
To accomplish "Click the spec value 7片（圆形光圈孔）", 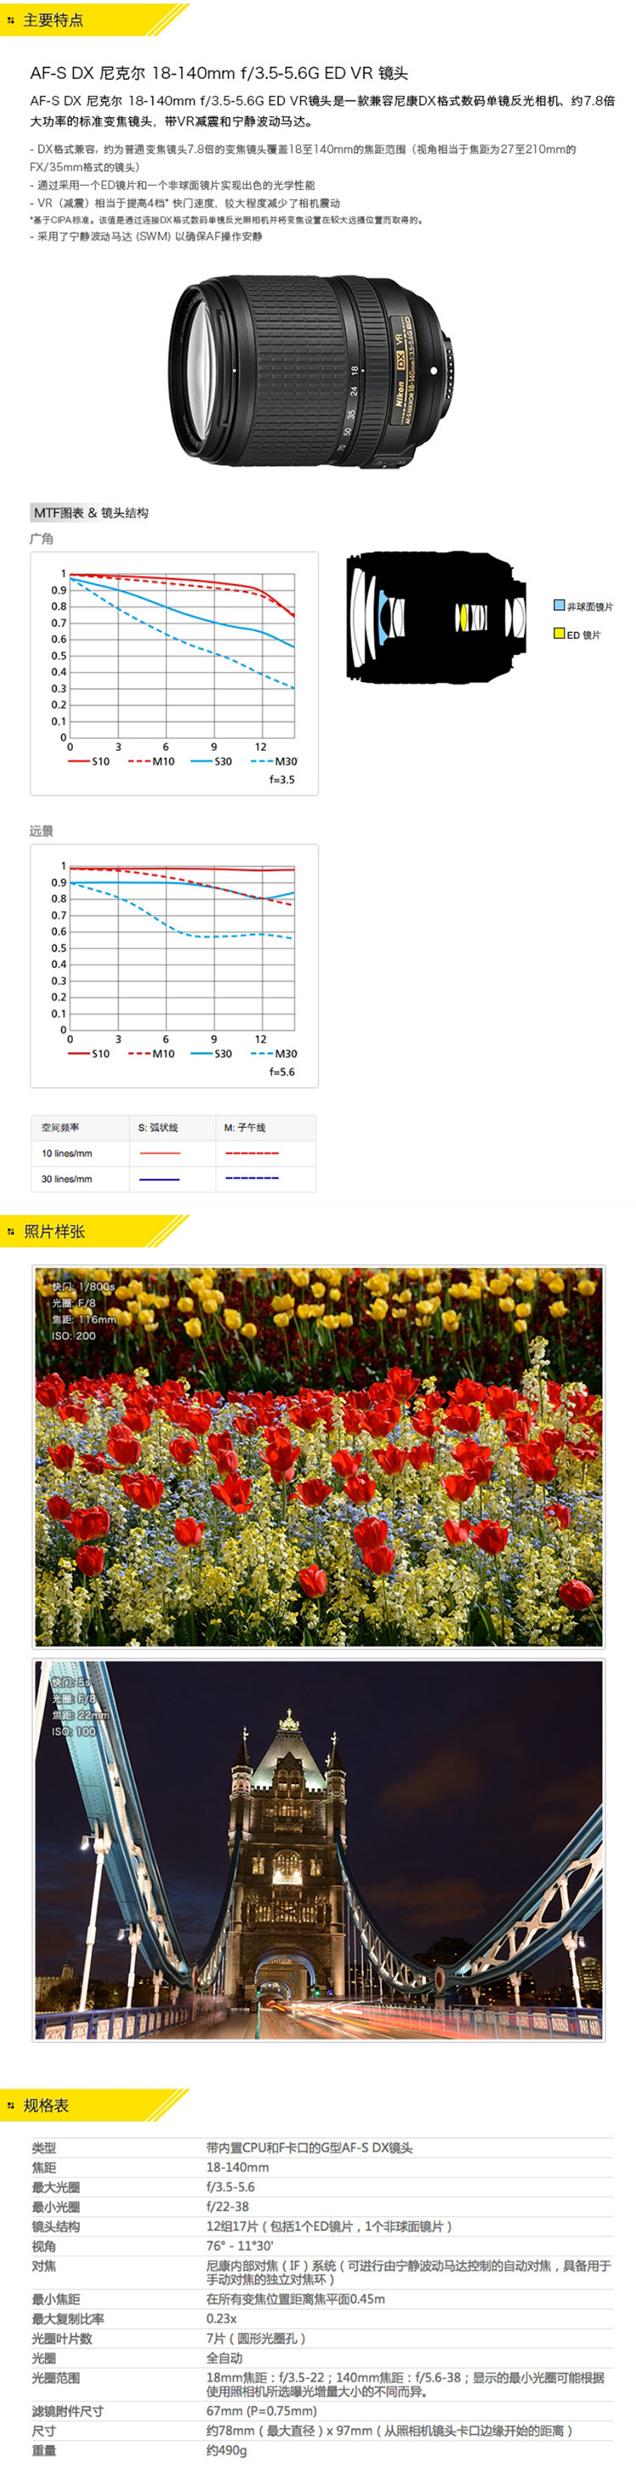I will [x=256, y=2338].
